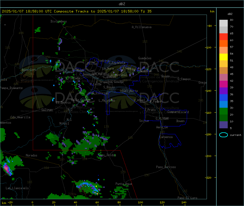Pick the purple 36-39 dBZ swatch
The width and height of the screenshot is (244, 206).
click(223, 91)
